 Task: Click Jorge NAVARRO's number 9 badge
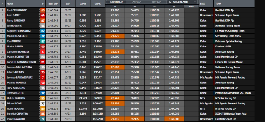point(43,119)
